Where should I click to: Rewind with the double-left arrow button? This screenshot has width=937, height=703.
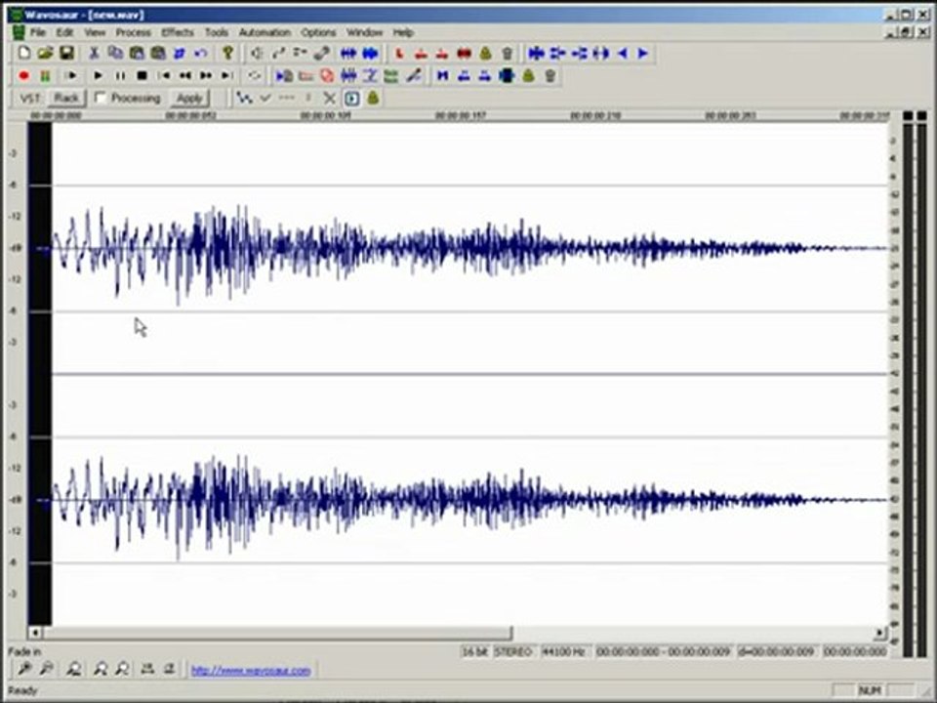pos(185,76)
